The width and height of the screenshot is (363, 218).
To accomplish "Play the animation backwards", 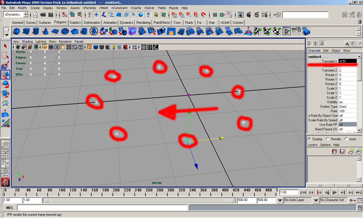I will tap(327, 192).
